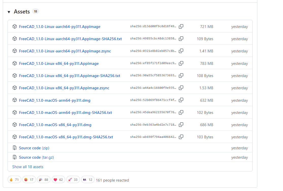React with laugh emoji (17)

tap(29, 180)
